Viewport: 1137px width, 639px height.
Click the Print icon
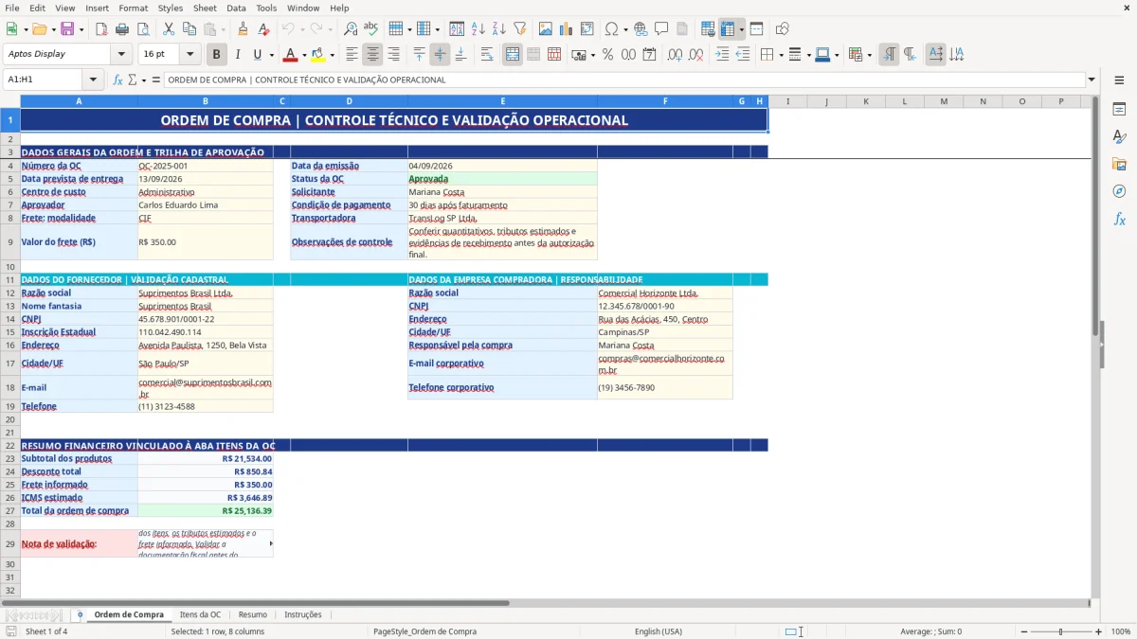click(121, 29)
